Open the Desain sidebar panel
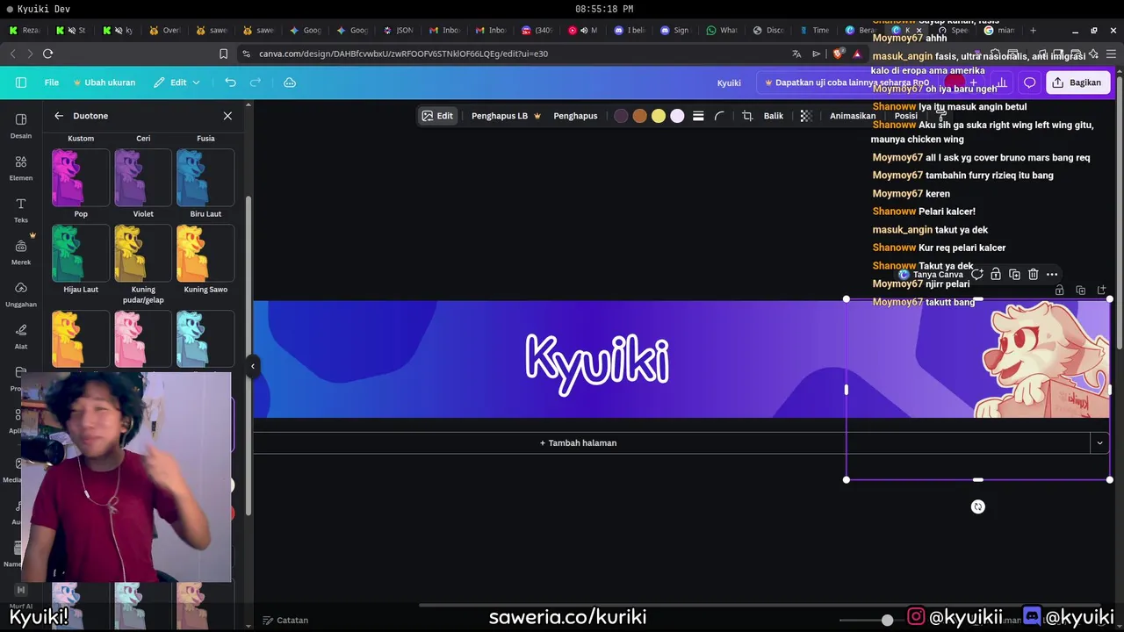 21,126
